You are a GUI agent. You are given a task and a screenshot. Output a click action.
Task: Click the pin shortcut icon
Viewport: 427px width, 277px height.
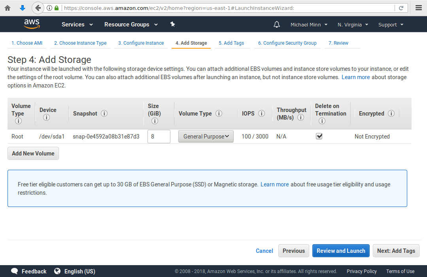pyautogui.click(x=172, y=24)
